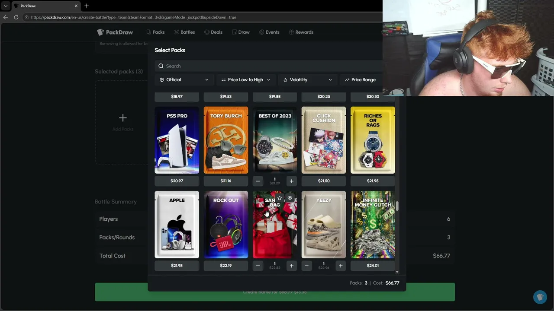Click the 'Selected packs (3)' heading
This screenshot has height=311, width=554.
pos(119,72)
